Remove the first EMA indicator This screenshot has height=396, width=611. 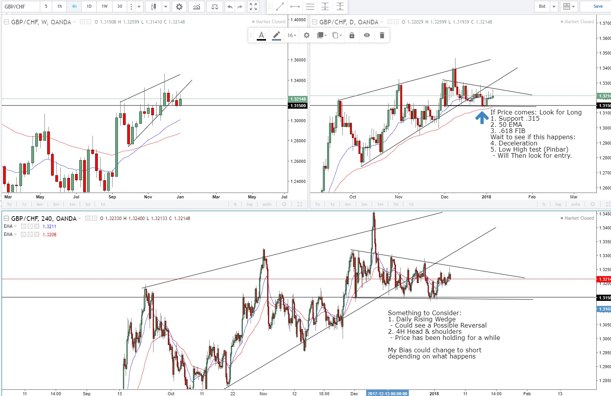pyautogui.click(x=37, y=226)
